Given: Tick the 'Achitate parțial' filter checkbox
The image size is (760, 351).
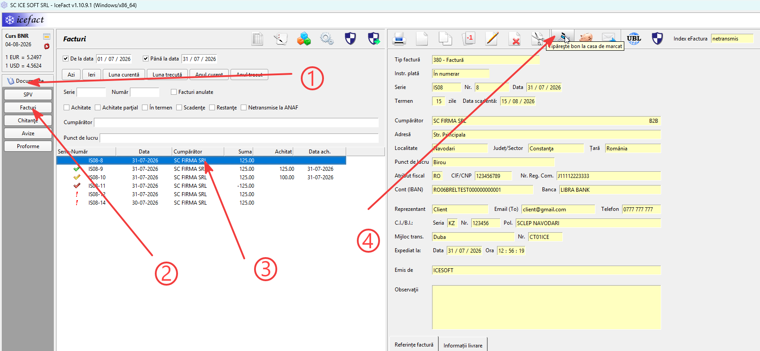Looking at the screenshot, I should (x=98, y=108).
